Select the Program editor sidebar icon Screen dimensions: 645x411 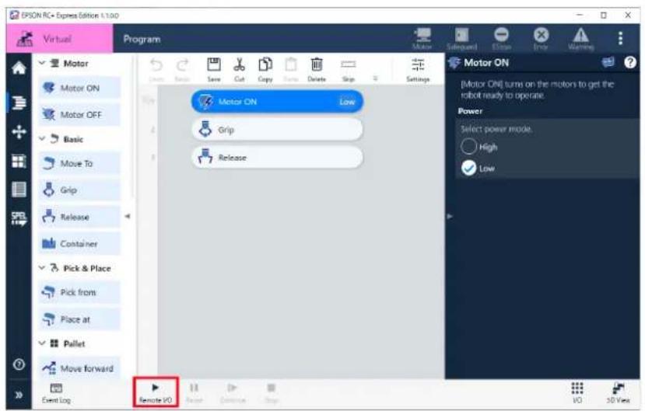pos(19,102)
